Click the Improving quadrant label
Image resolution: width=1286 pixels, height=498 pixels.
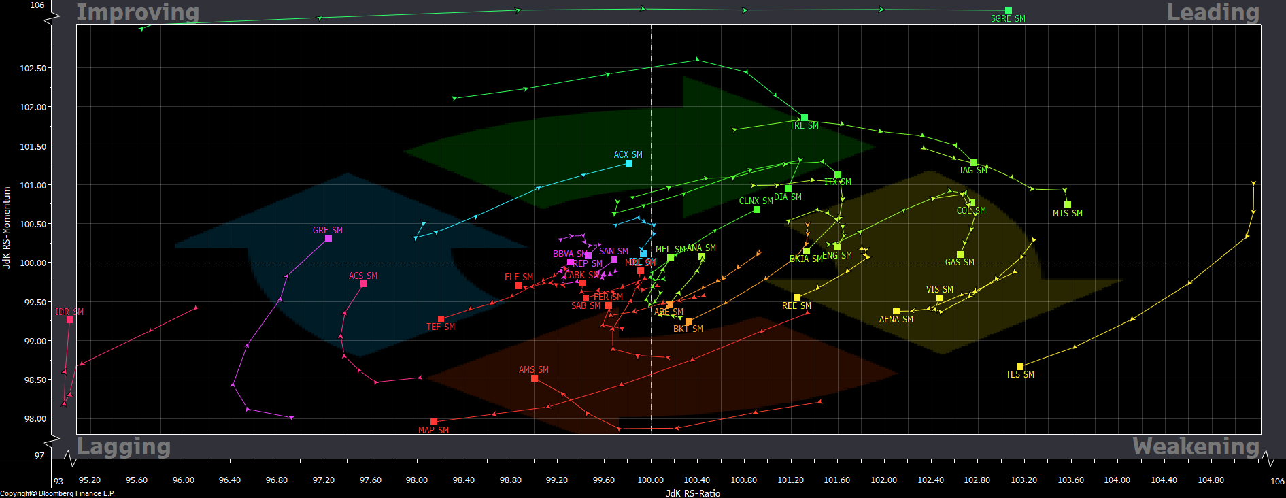click(138, 12)
